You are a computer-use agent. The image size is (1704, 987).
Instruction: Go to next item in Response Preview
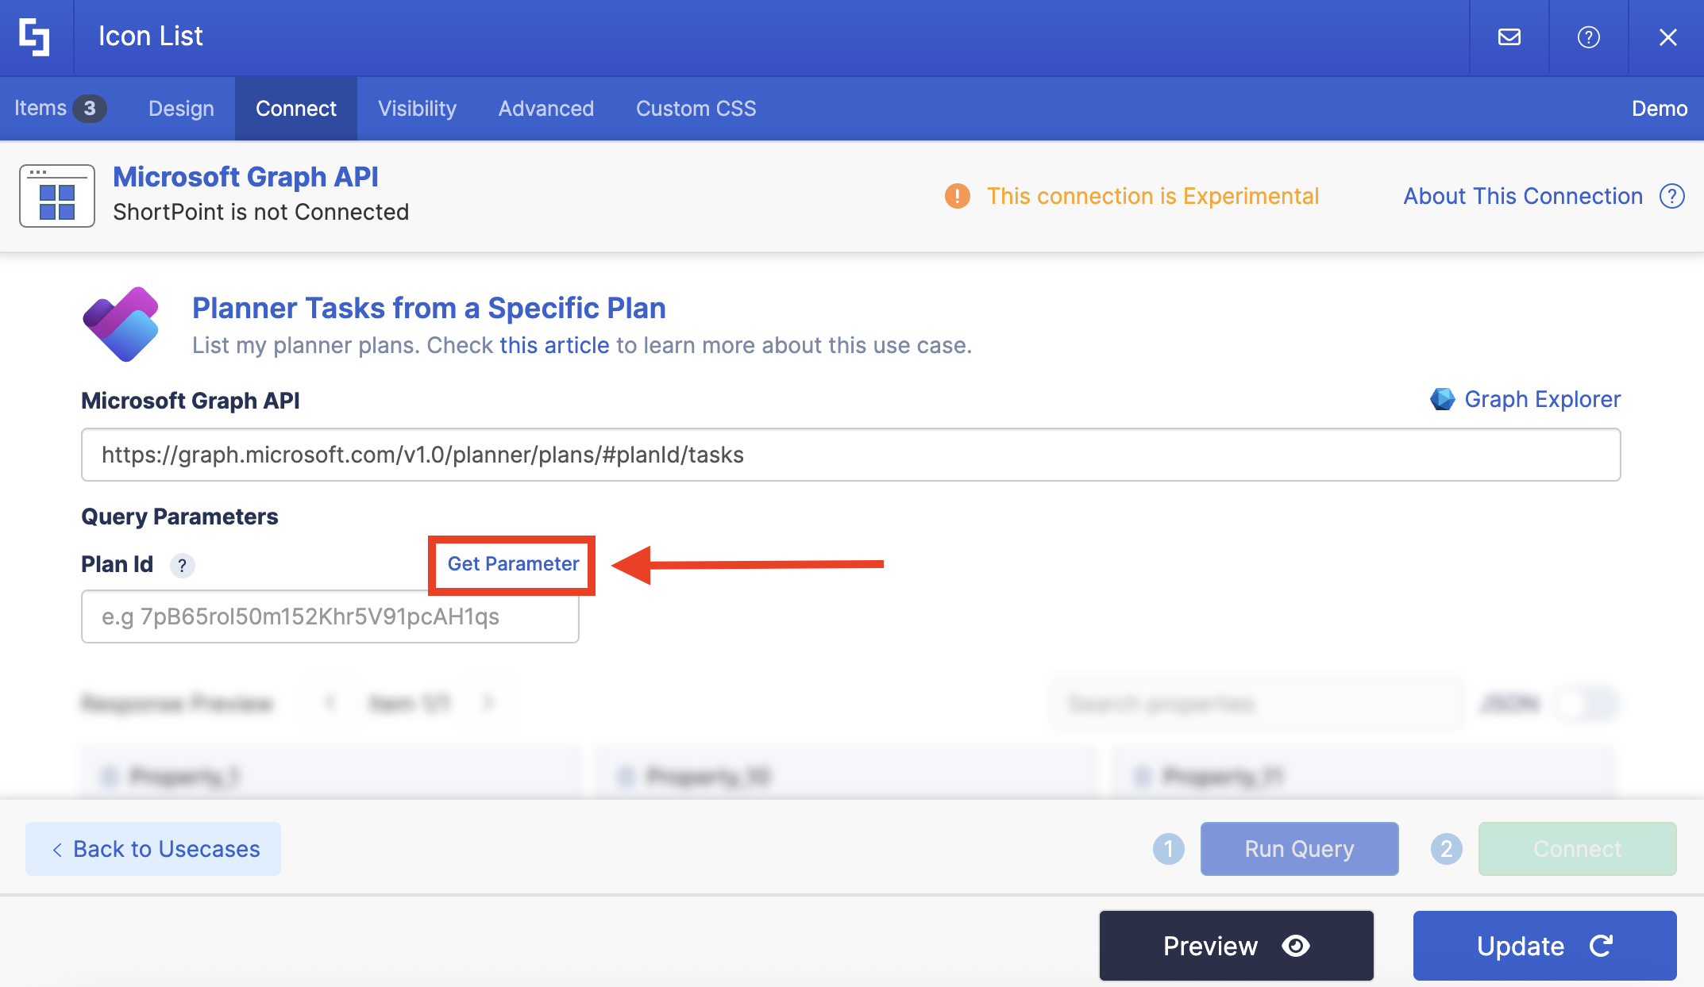pos(489,702)
